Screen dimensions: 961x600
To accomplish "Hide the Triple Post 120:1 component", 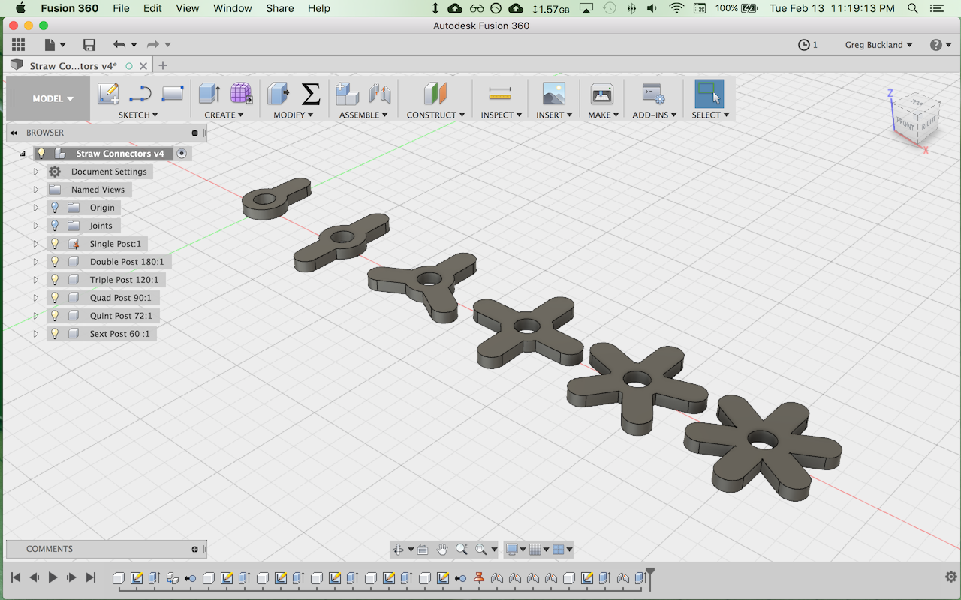I will click(x=54, y=280).
